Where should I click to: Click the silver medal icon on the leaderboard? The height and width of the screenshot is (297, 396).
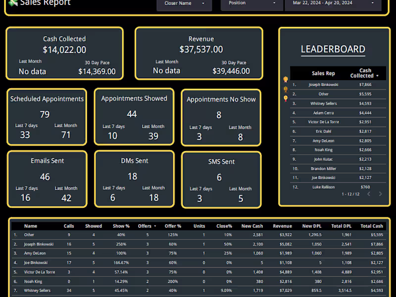286,89
